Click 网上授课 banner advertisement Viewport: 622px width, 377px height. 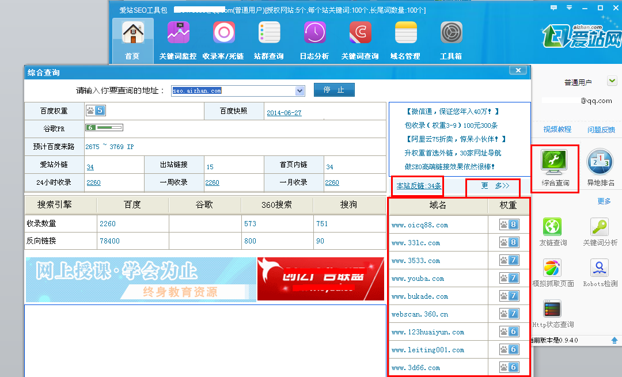pyautogui.click(x=141, y=280)
